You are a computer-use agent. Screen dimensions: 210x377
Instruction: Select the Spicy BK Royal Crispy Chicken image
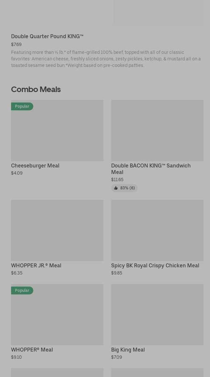(x=157, y=230)
